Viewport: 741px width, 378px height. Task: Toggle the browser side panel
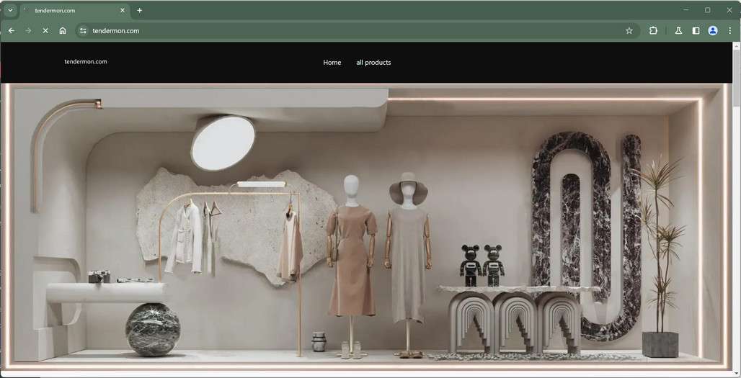(696, 31)
